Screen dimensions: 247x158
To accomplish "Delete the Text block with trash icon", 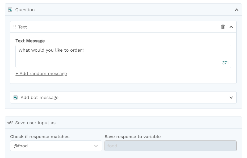I will click(x=223, y=27).
